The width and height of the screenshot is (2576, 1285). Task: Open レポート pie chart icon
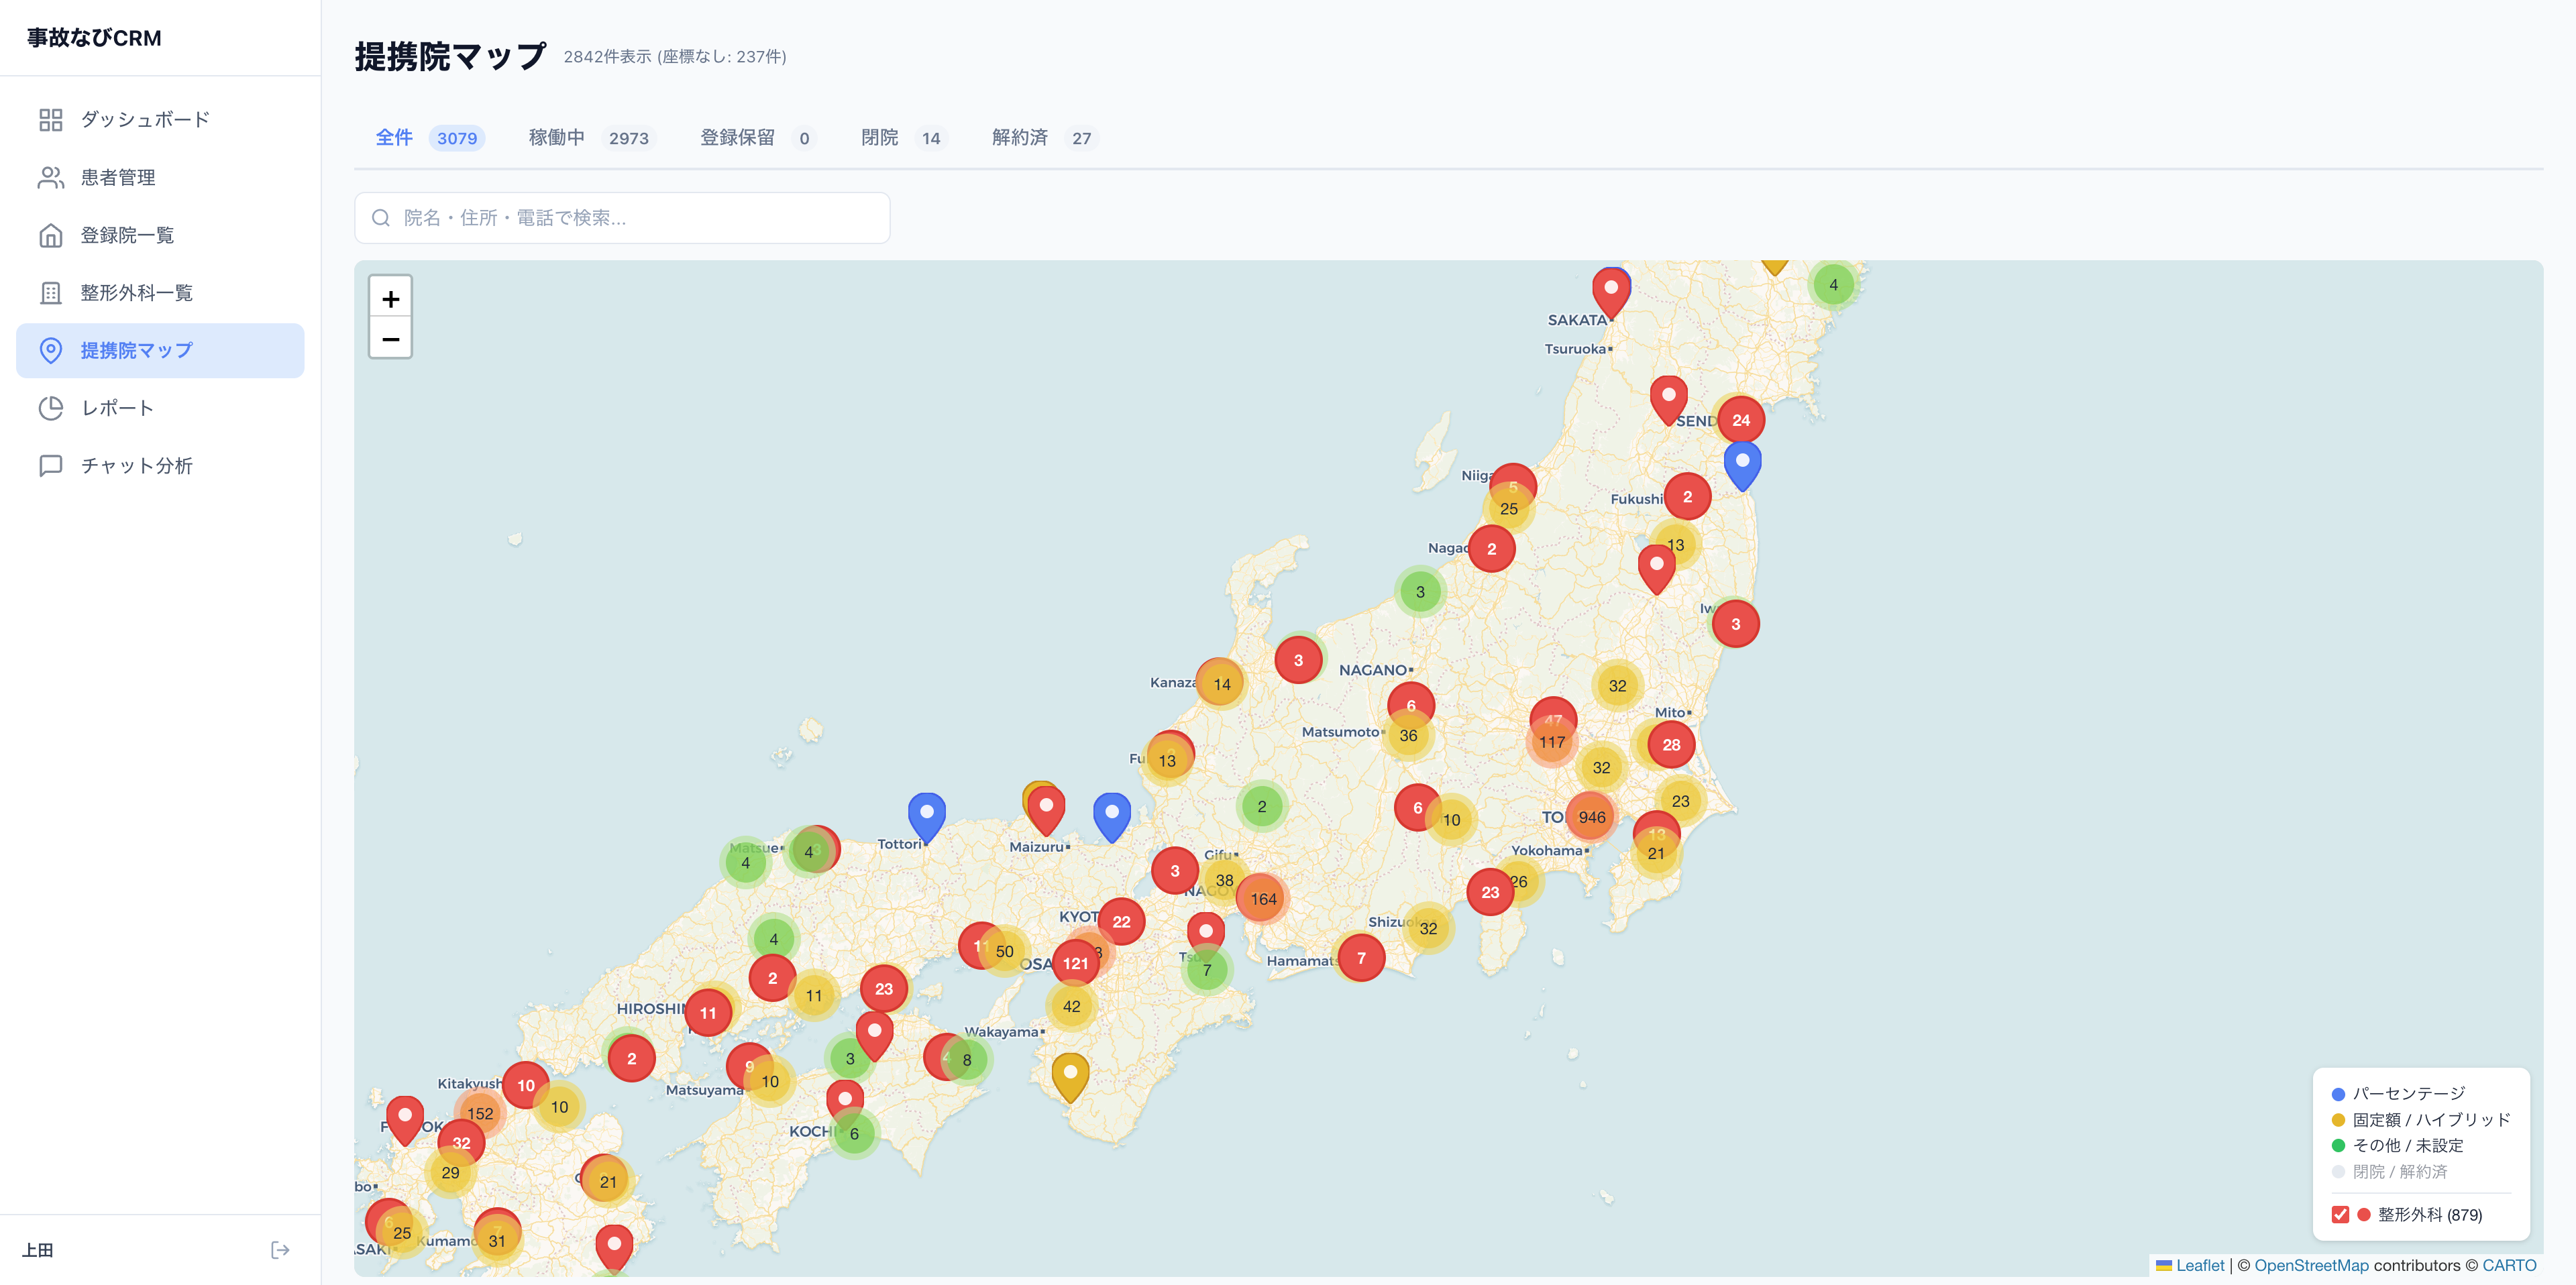[50, 408]
